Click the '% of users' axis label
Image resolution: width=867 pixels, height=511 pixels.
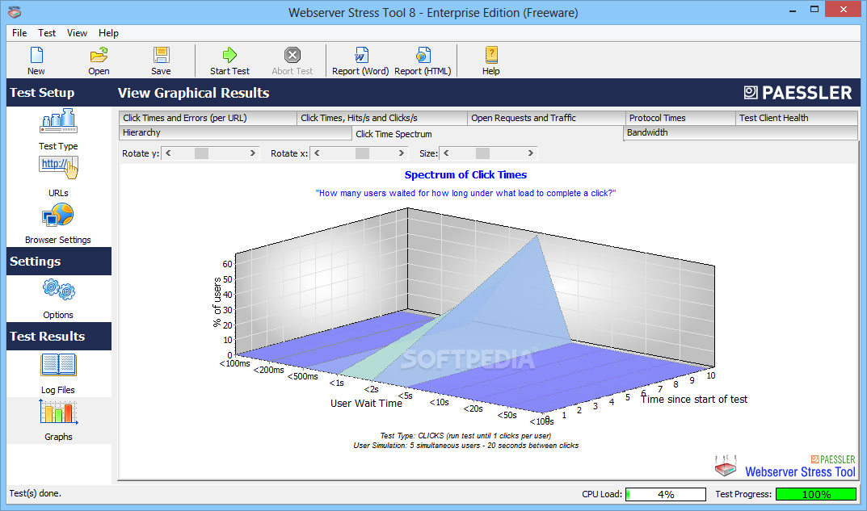pos(217,302)
